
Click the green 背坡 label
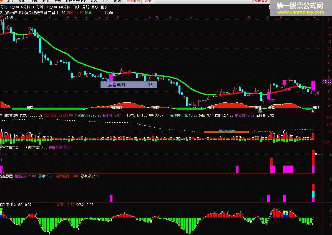click(89, 13)
